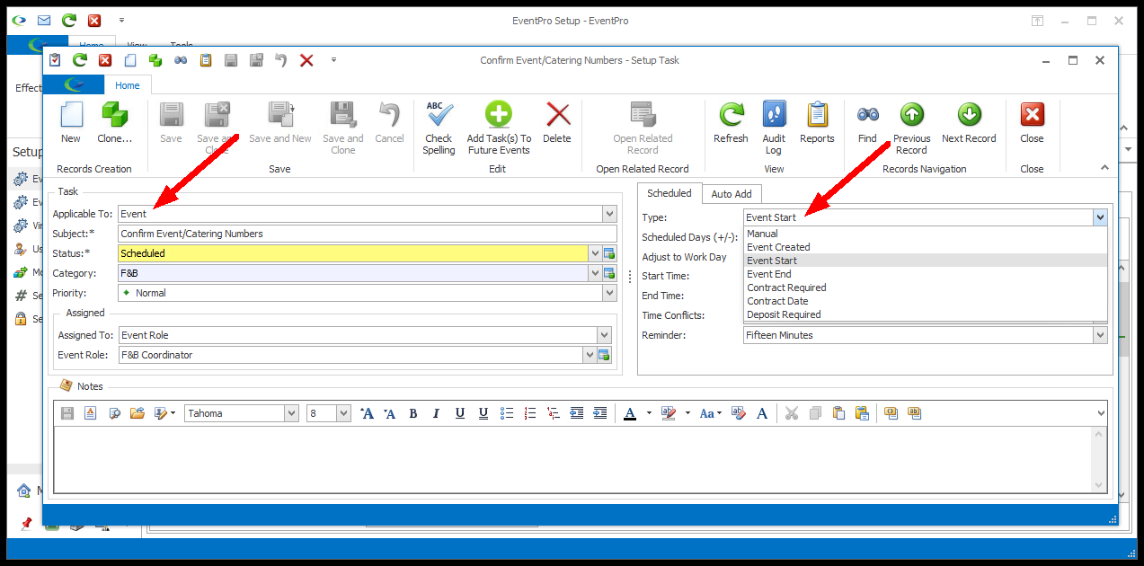Screen dimensions: 1144x566
Task: Open the Category dropdown arrow
Action: [x=594, y=273]
